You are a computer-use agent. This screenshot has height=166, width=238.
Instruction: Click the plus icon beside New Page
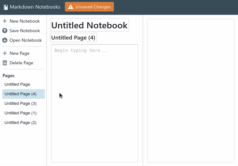(5, 53)
